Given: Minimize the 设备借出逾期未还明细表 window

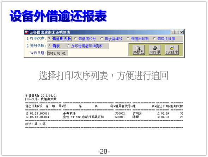Looking at the screenshot, I should point(172,32).
